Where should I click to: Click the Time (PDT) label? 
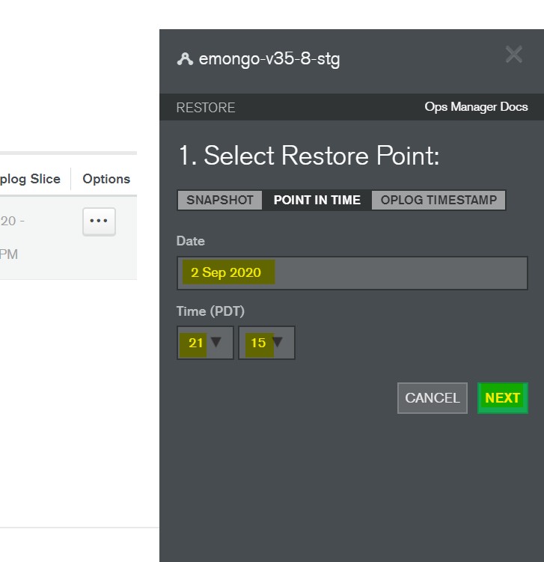[210, 311]
